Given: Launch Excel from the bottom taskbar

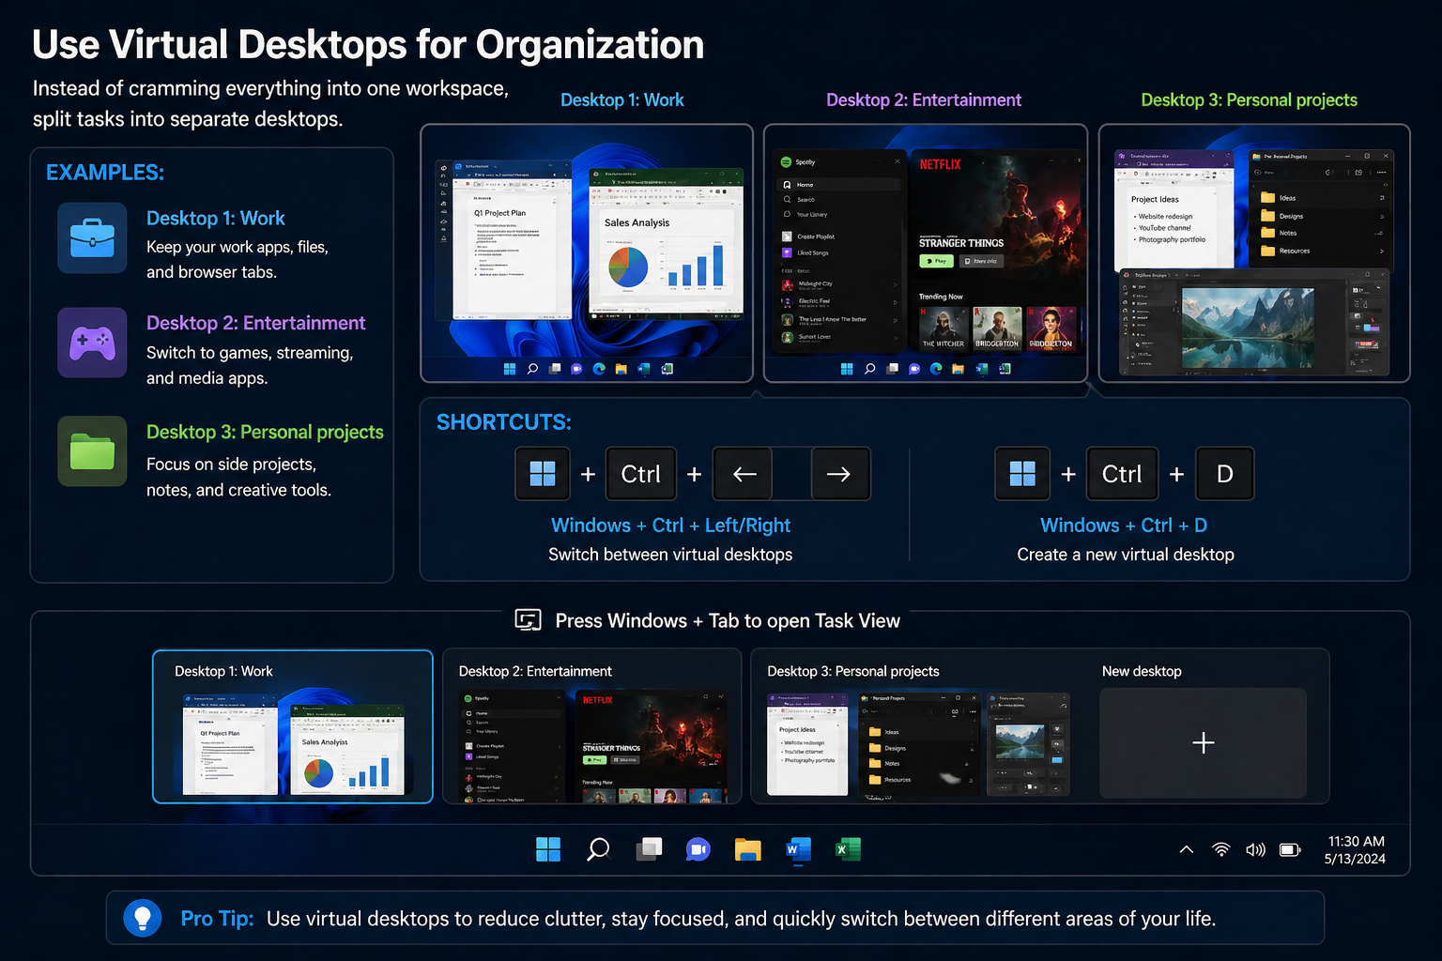Looking at the screenshot, I should 848,849.
